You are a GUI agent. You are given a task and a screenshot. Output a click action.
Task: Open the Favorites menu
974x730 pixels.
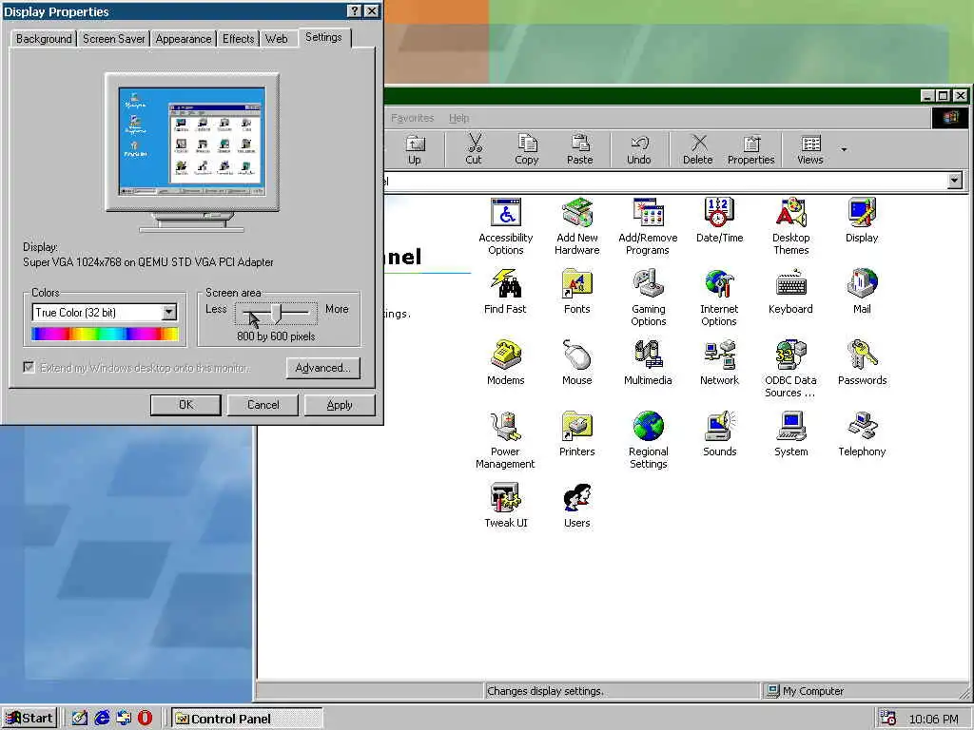413,118
